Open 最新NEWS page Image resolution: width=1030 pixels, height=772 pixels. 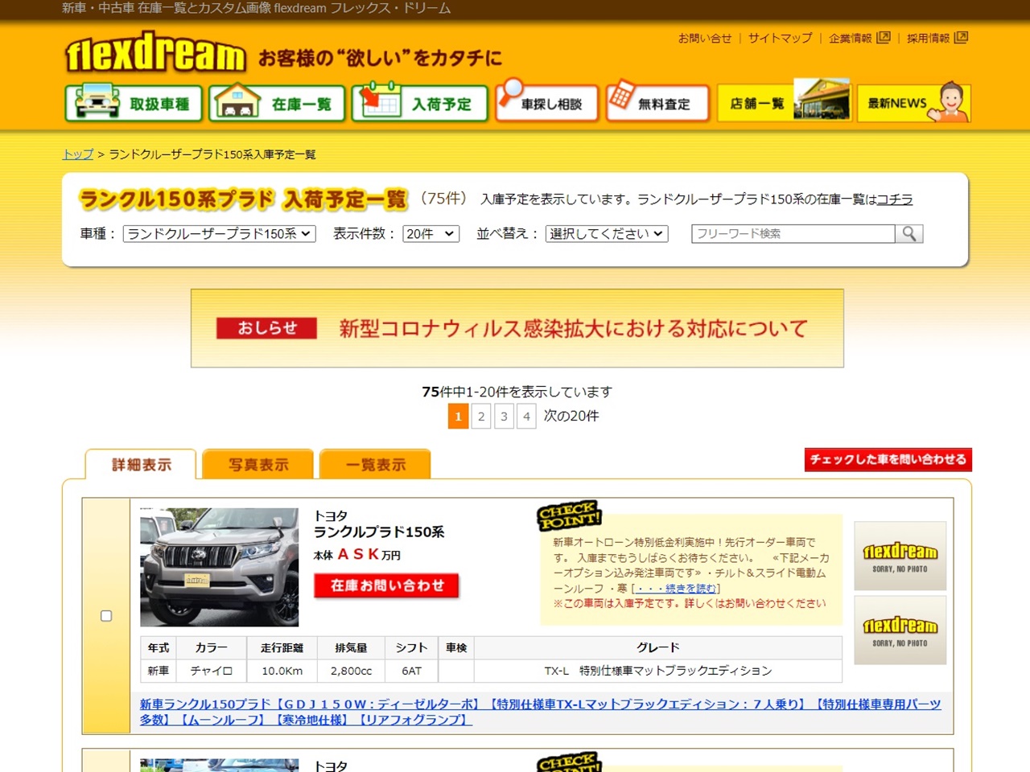coord(914,103)
